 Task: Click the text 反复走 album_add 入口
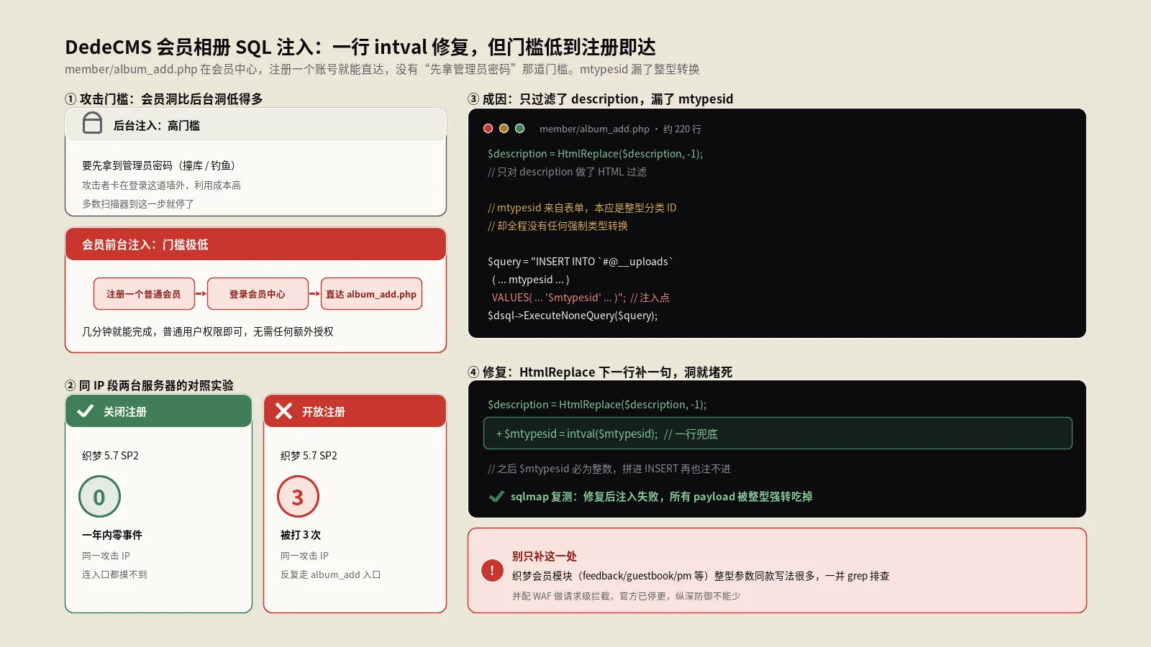(331, 574)
